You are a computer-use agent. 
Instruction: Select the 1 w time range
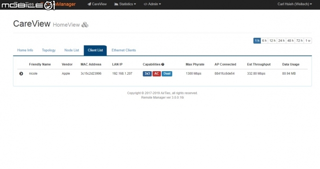pyautogui.click(x=308, y=41)
